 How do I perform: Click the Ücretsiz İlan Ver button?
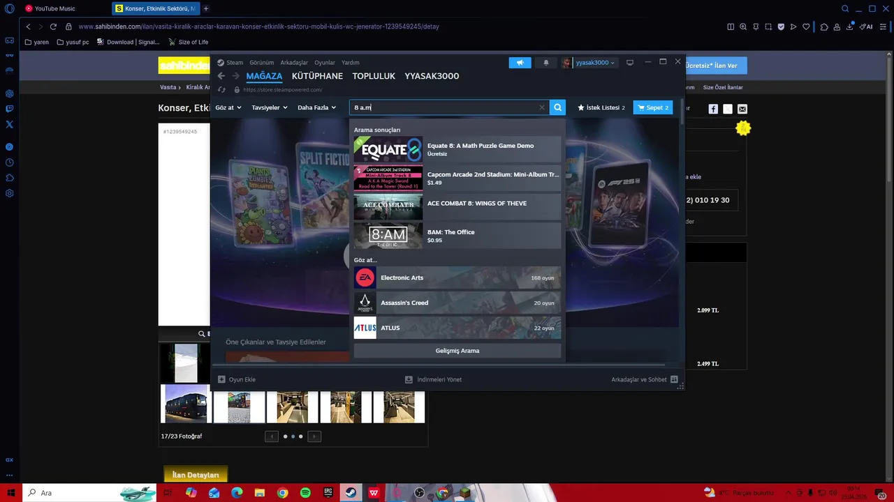(716, 66)
